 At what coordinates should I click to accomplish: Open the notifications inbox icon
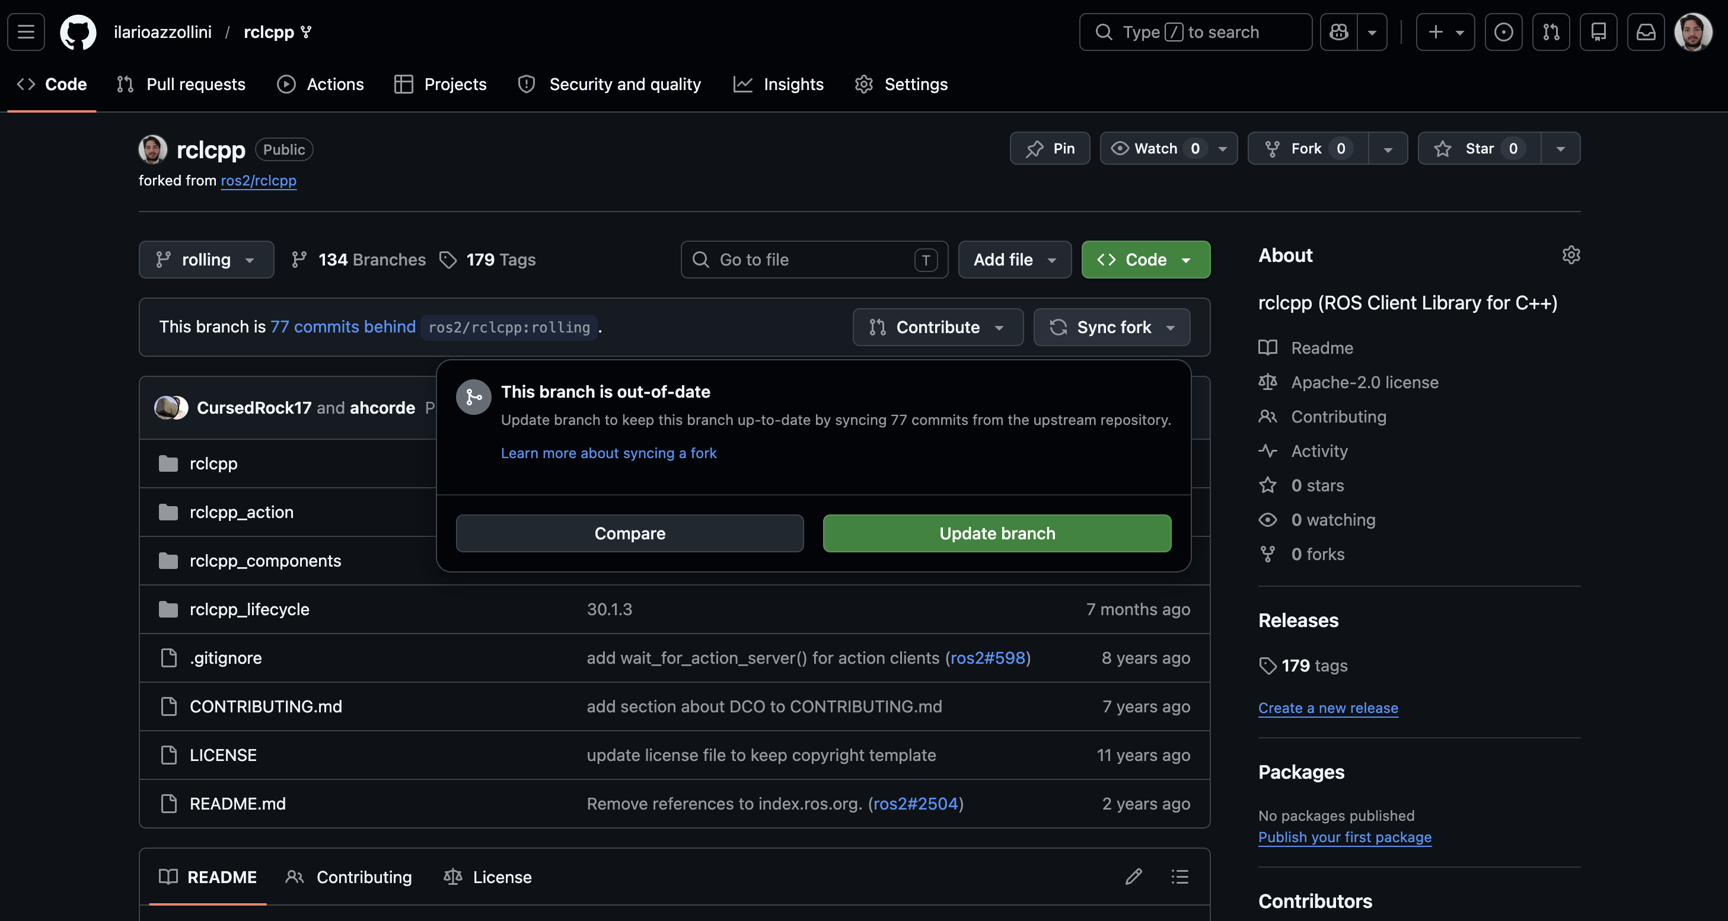(x=1646, y=31)
